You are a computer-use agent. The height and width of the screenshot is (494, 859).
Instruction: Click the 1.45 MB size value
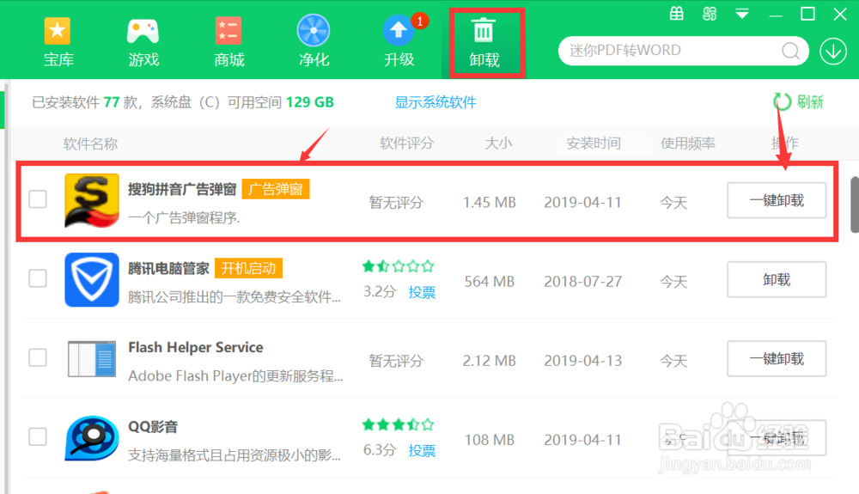point(490,203)
